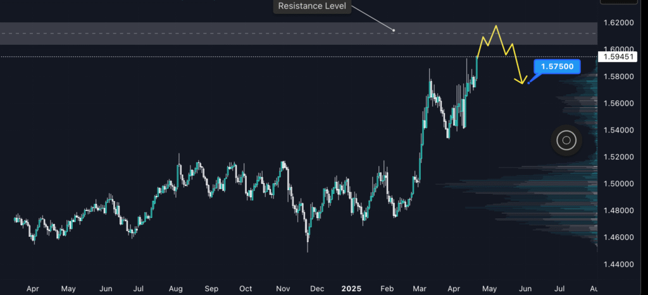Click the 1.54000 price axis label
This screenshot has height=295, width=648.
(618, 130)
